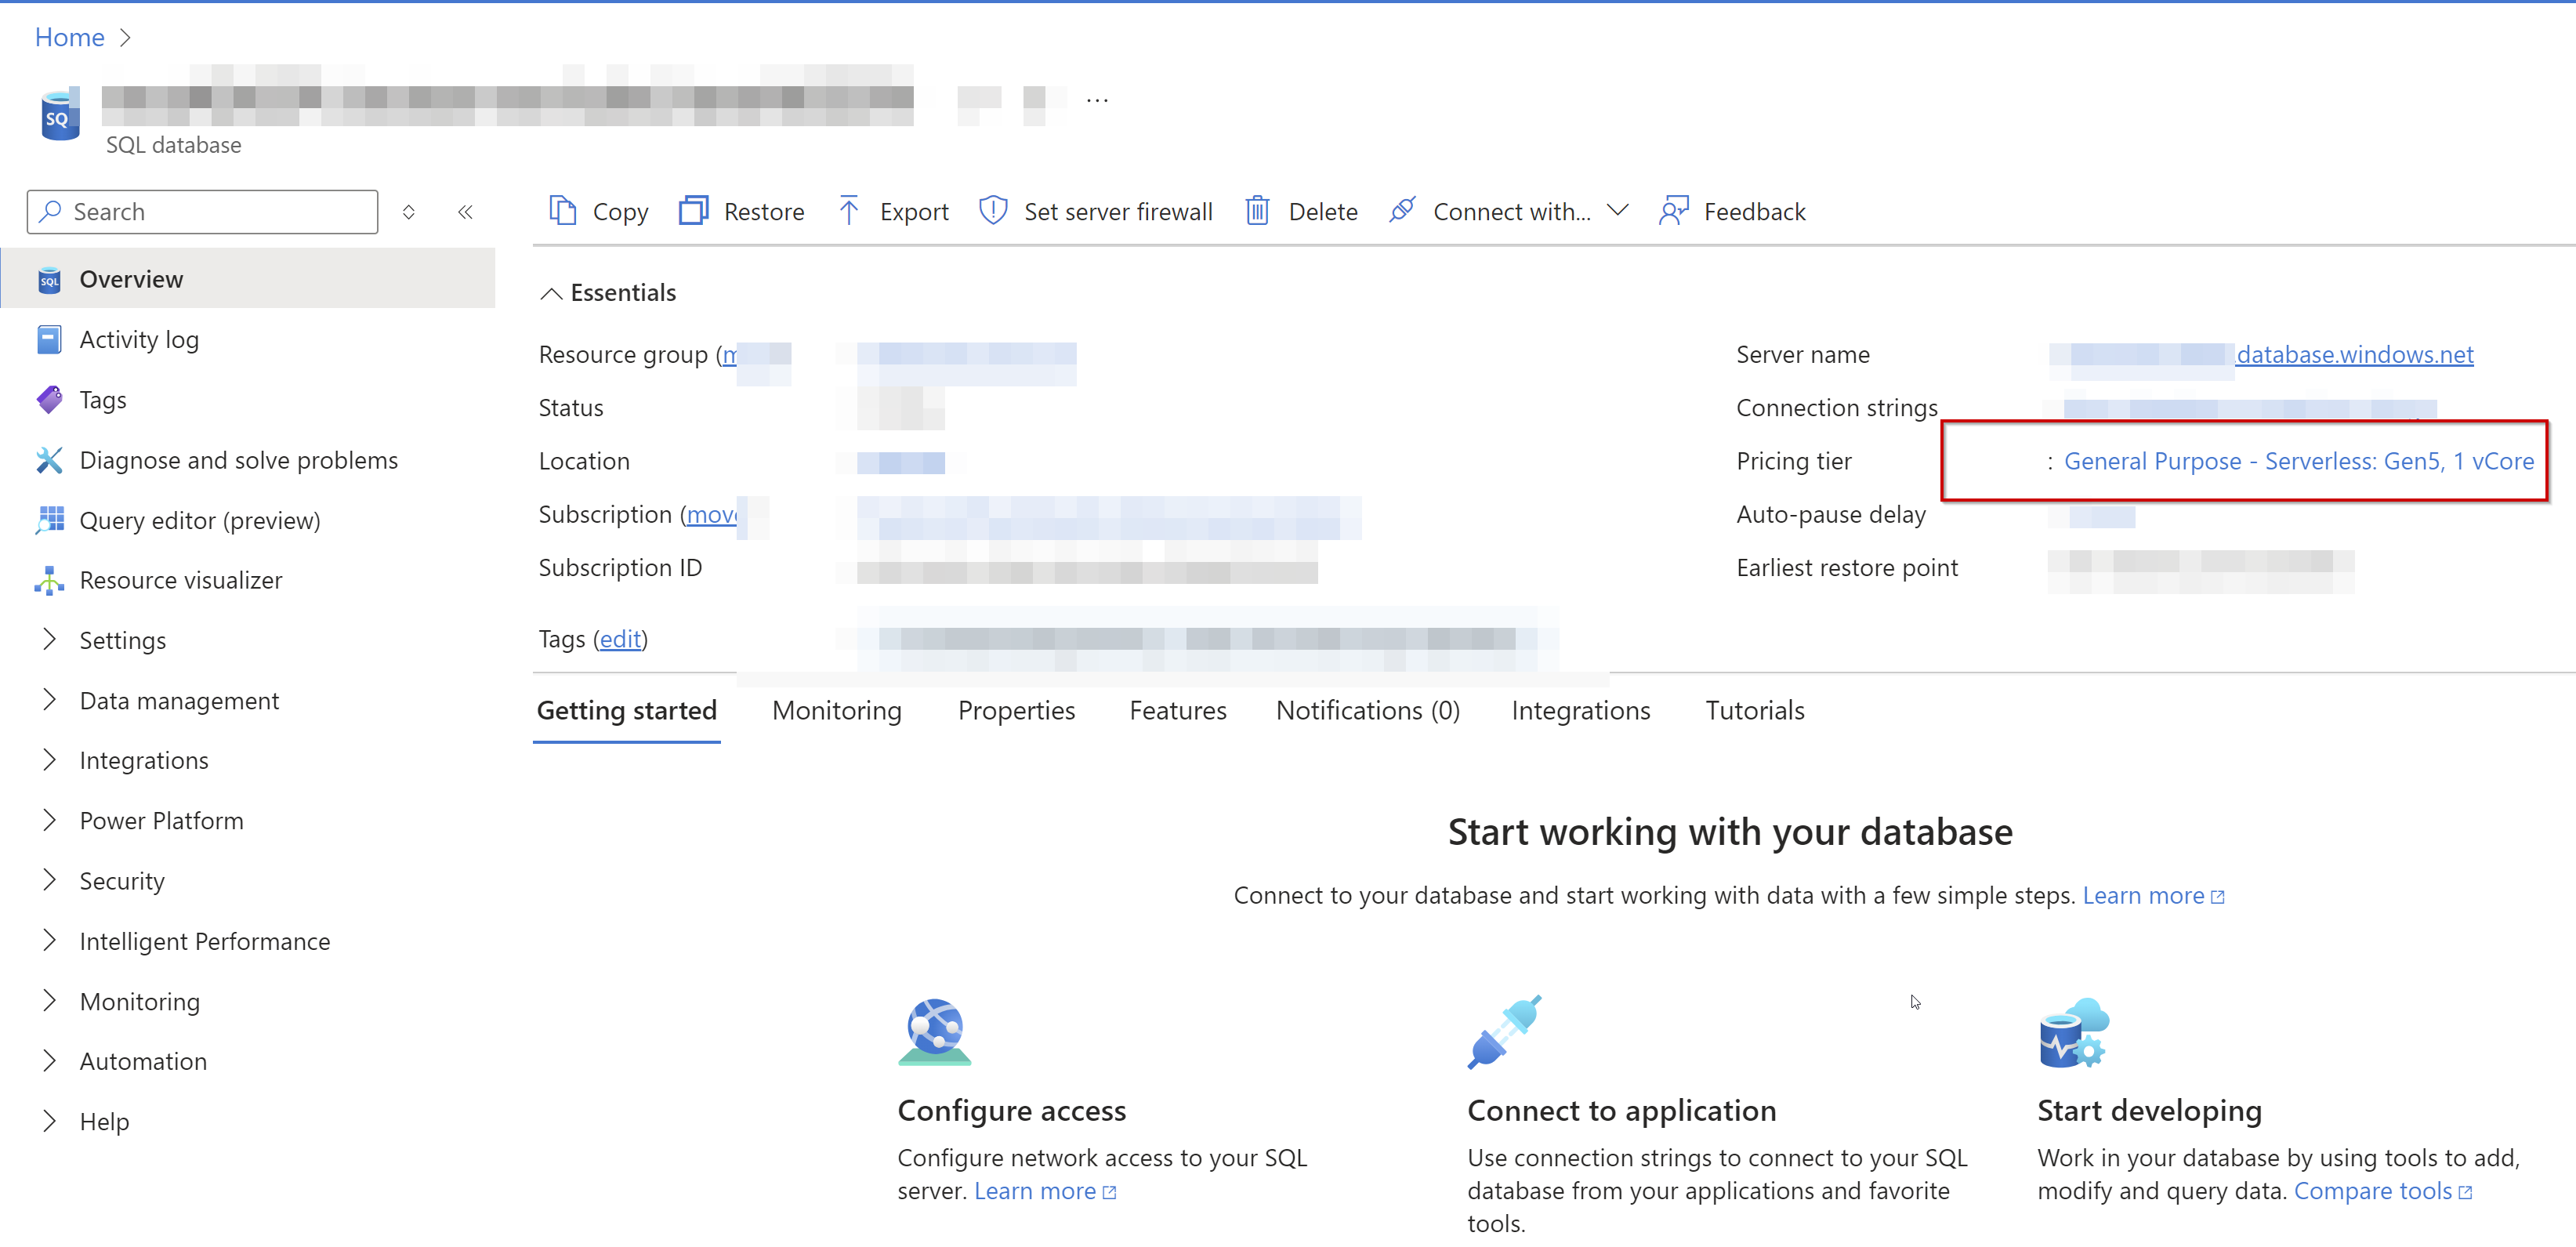Click the Copy database icon
The width and height of the screenshot is (2576, 1247).
tap(563, 211)
